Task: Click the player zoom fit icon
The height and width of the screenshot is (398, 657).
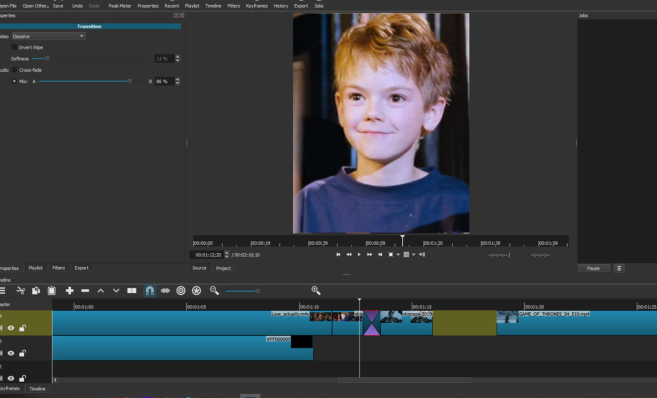Action: [x=391, y=255]
